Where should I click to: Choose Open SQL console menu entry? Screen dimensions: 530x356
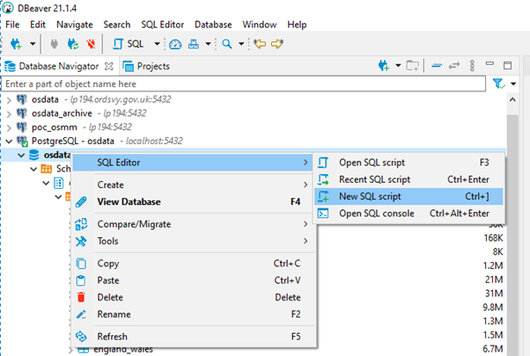pos(377,214)
